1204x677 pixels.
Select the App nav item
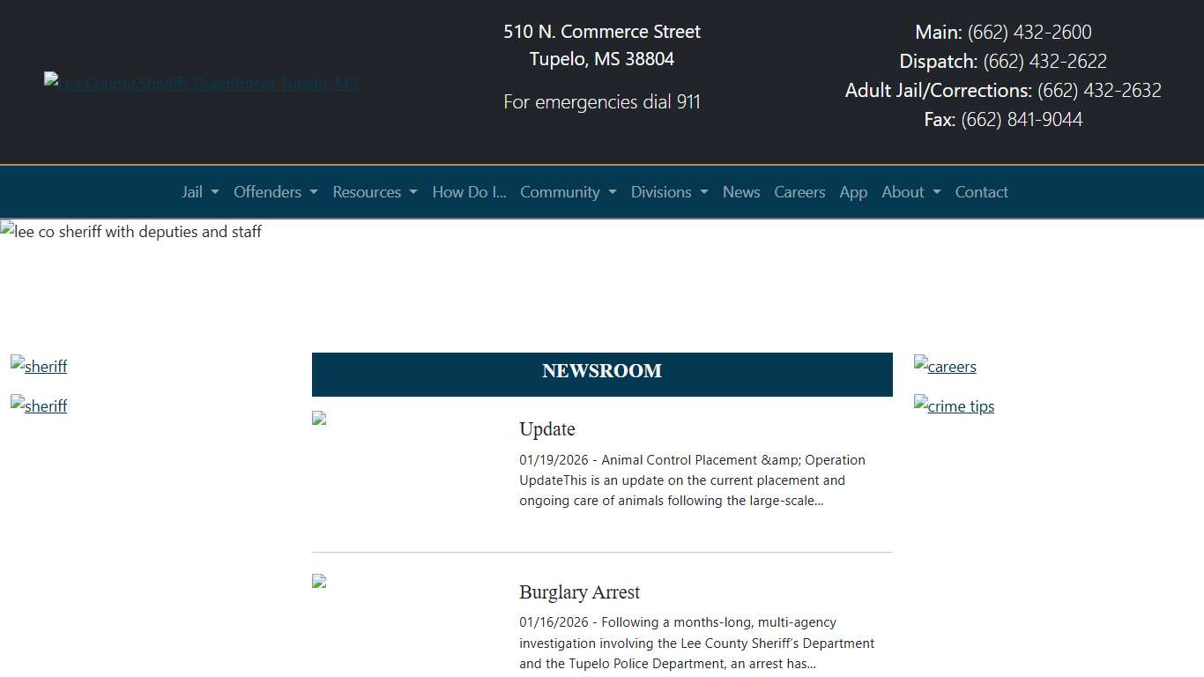853,192
